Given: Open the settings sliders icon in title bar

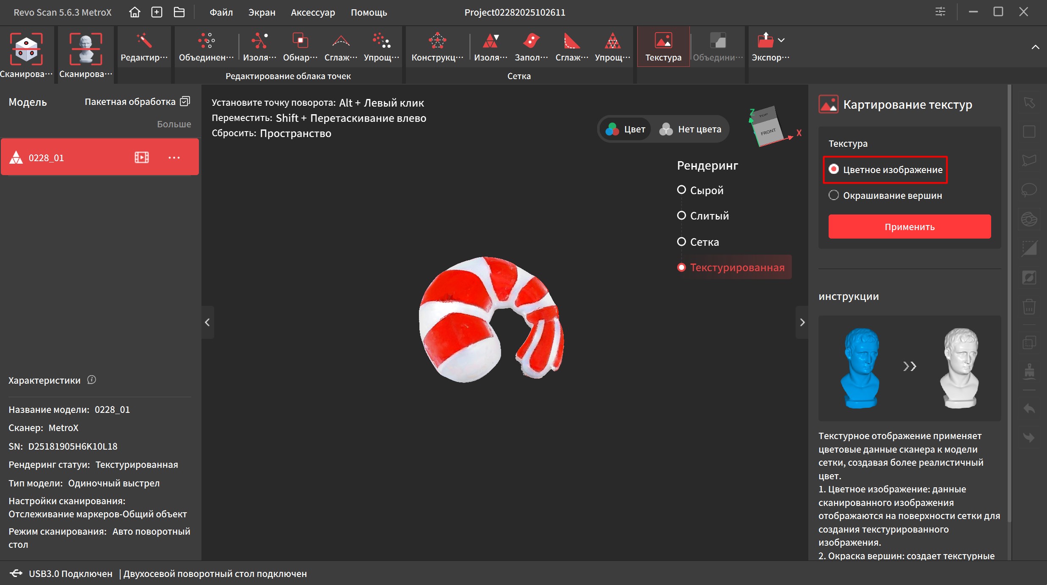Looking at the screenshot, I should [x=940, y=12].
